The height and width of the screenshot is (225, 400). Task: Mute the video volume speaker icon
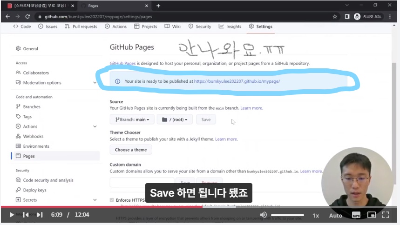pyautogui.click(x=264, y=215)
